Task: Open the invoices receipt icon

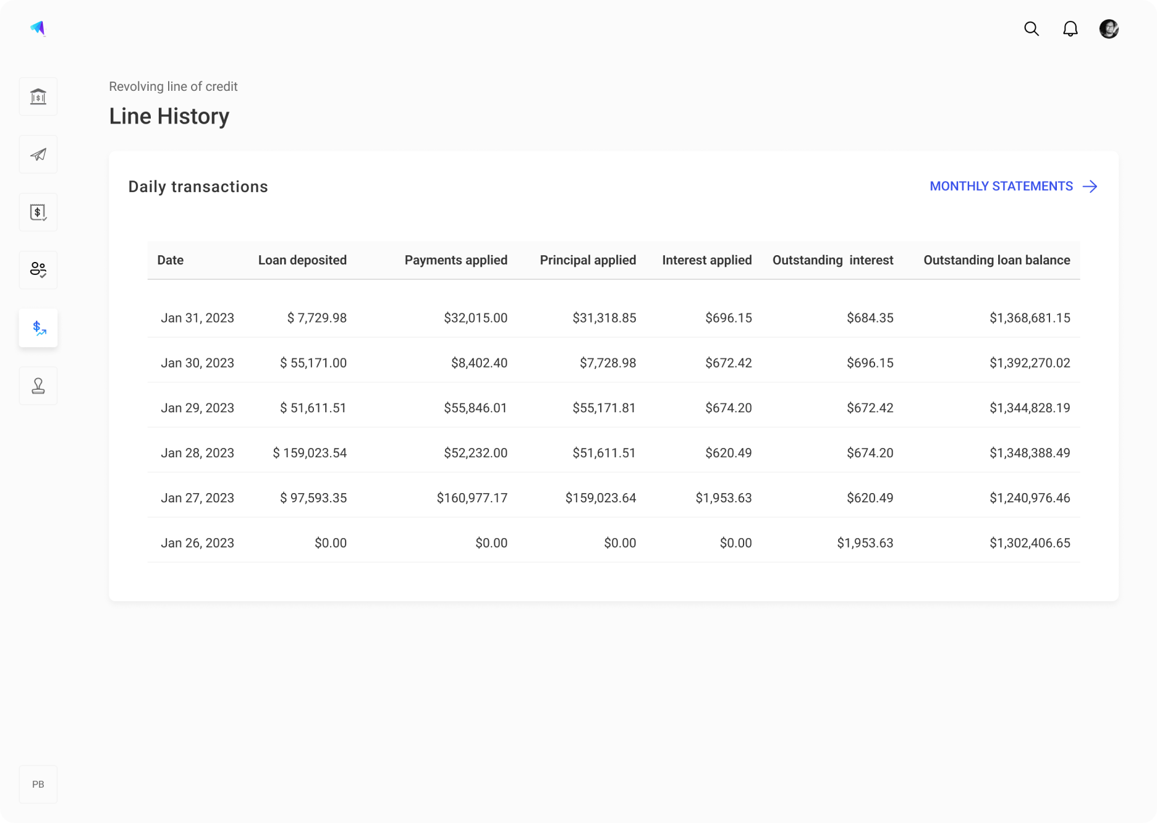Action: tap(38, 212)
